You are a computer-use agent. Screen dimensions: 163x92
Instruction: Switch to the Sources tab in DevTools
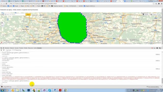[17, 48]
